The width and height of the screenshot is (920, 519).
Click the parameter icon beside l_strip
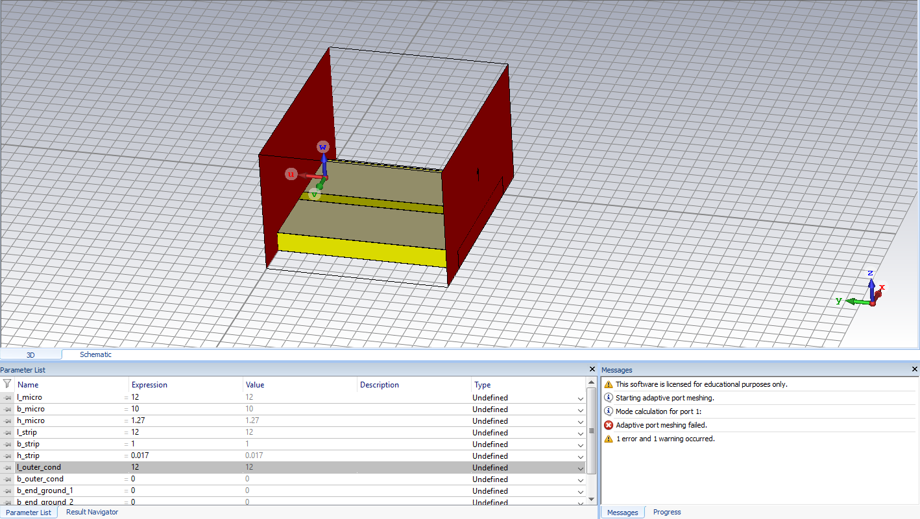[7, 432]
